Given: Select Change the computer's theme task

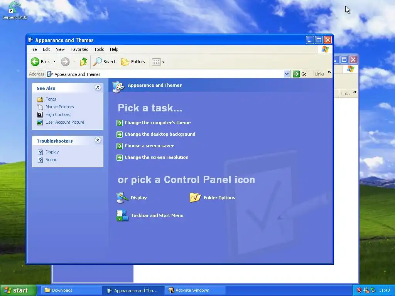Looking at the screenshot, I should pyautogui.click(x=158, y=123).
